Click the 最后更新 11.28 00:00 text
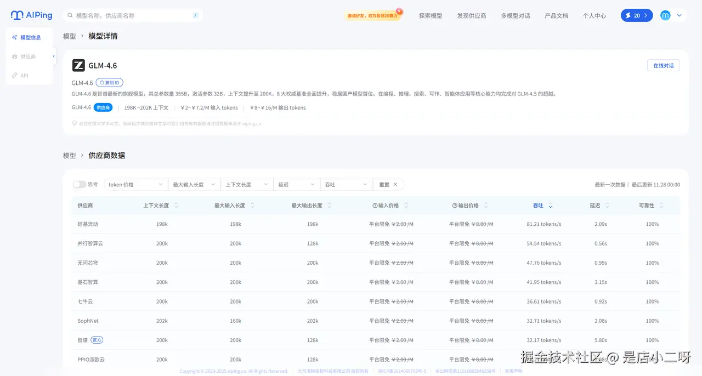Image resolution: width=702 pixels, height=376 pixels. pos(656,185)
